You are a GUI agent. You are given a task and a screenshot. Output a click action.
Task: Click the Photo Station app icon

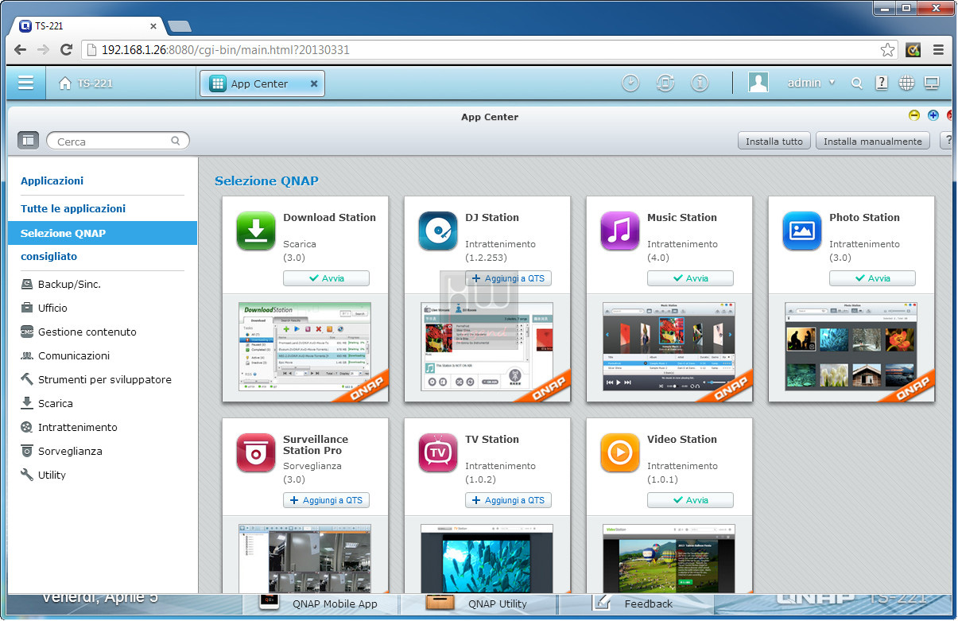coord(802,231)
